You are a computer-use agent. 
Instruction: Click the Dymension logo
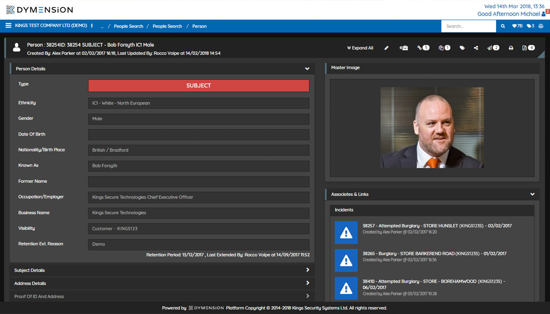(40, 10)
